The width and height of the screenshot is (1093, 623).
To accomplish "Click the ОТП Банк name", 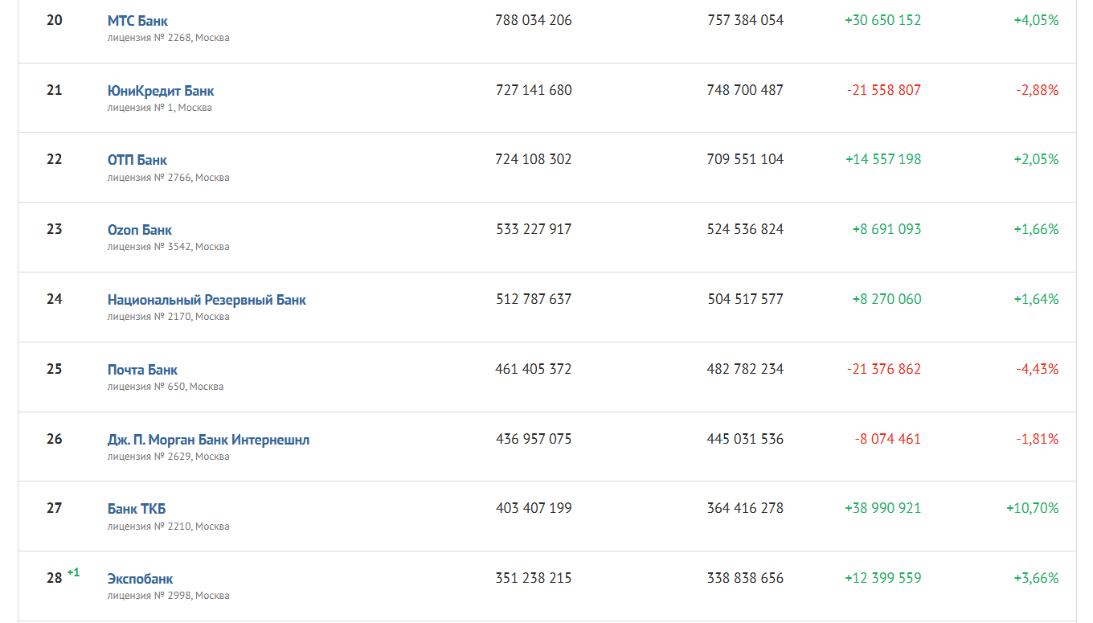I will [x=137, y=160].
